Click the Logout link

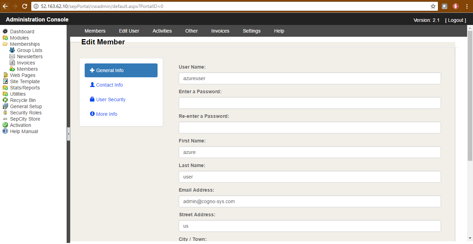tap(455, 20)
